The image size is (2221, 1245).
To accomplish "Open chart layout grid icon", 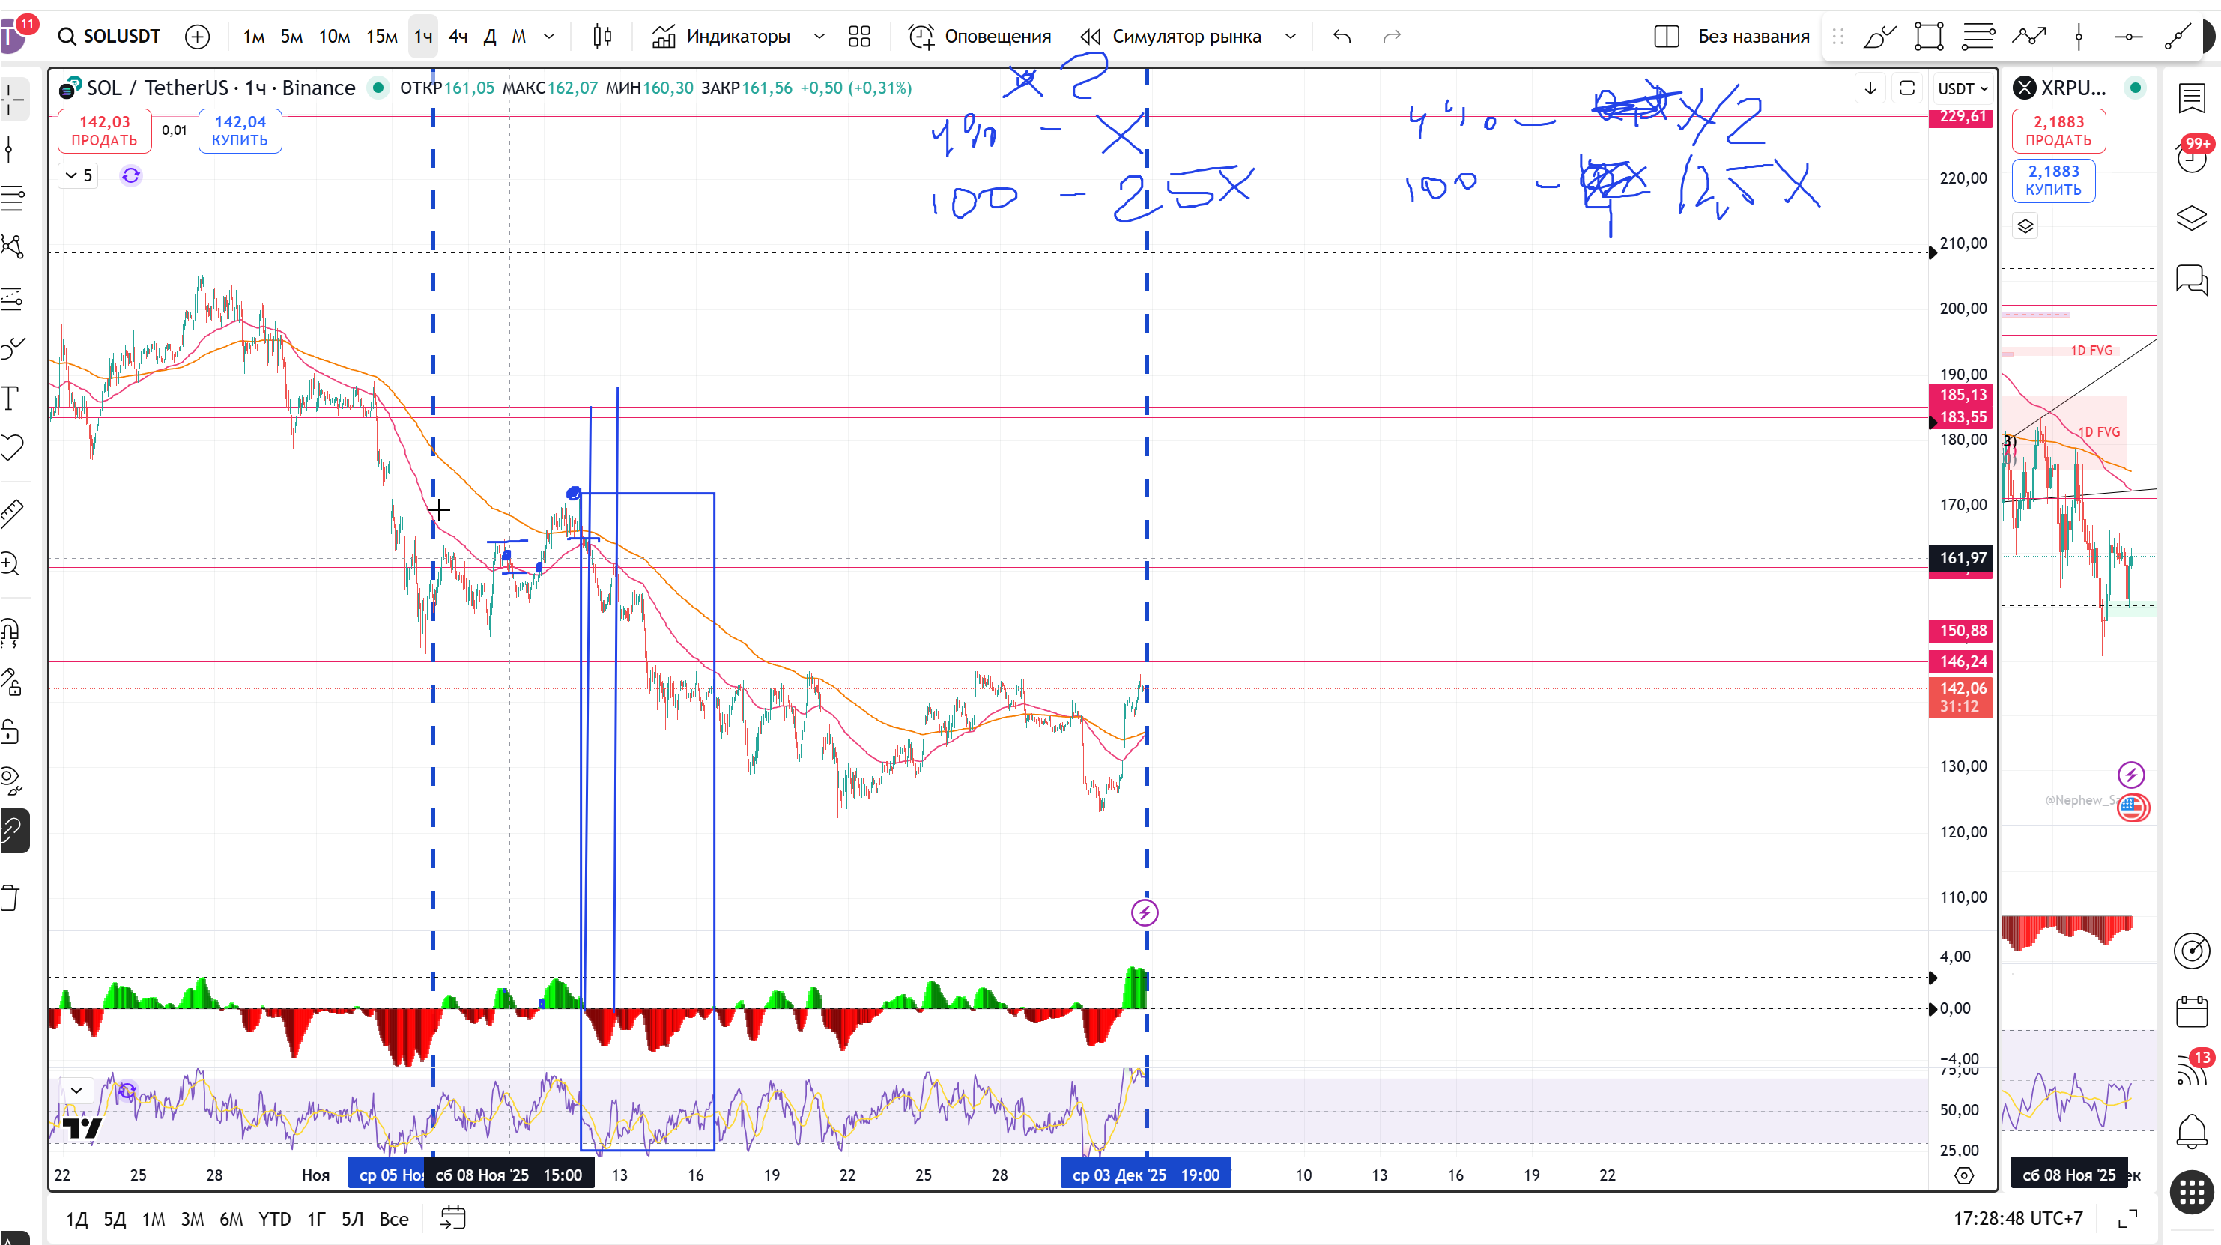I will (858, 36).
